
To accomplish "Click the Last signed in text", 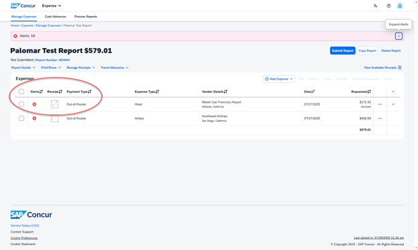I will (x=378, y=238).
